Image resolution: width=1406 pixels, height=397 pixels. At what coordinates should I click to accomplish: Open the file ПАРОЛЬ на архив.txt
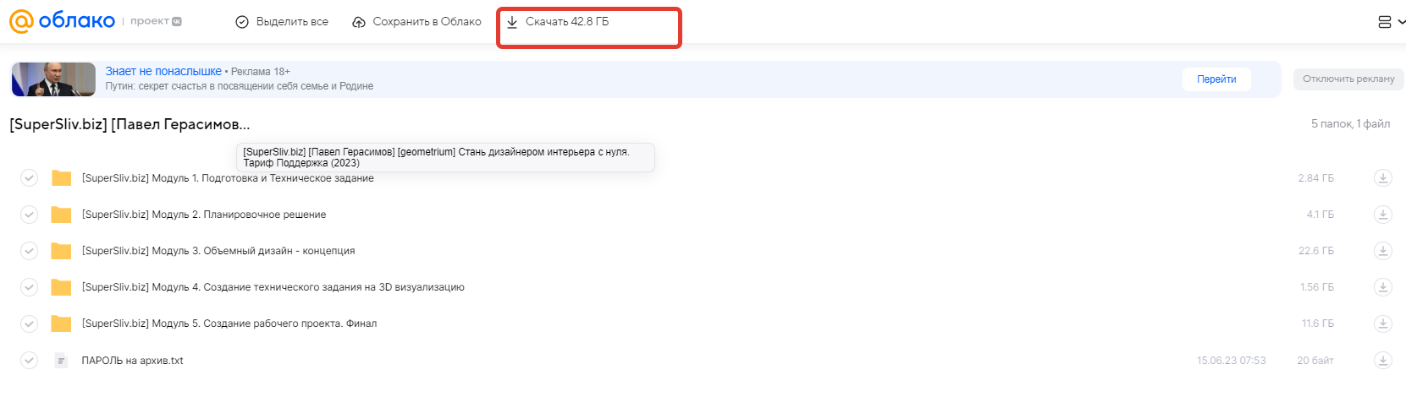pos(132,361)
